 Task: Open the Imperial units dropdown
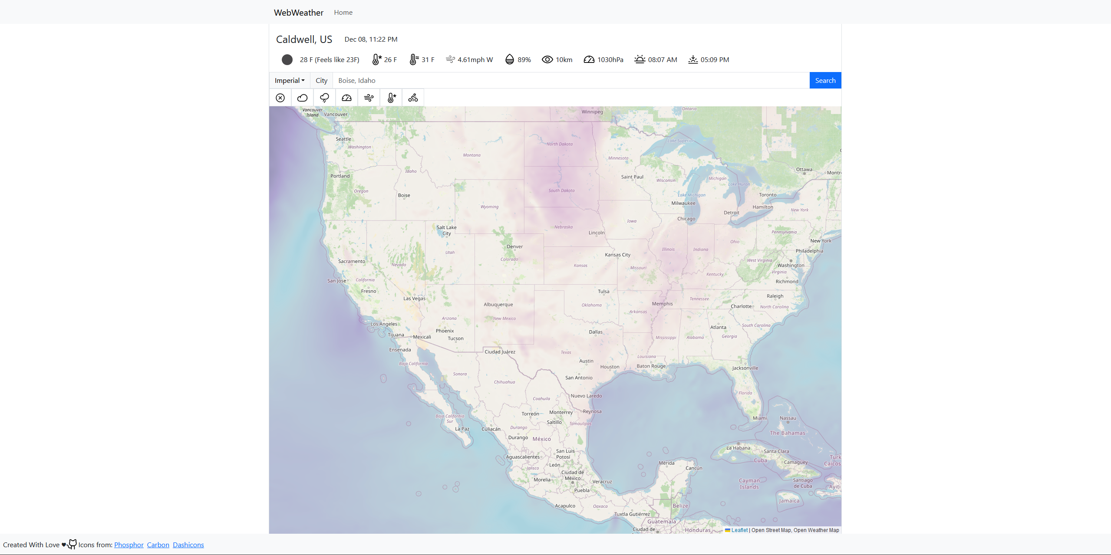point(290,80)
